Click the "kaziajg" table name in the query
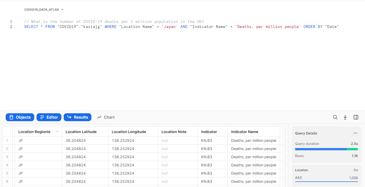The image size is (365, 187). coord(91,27)
